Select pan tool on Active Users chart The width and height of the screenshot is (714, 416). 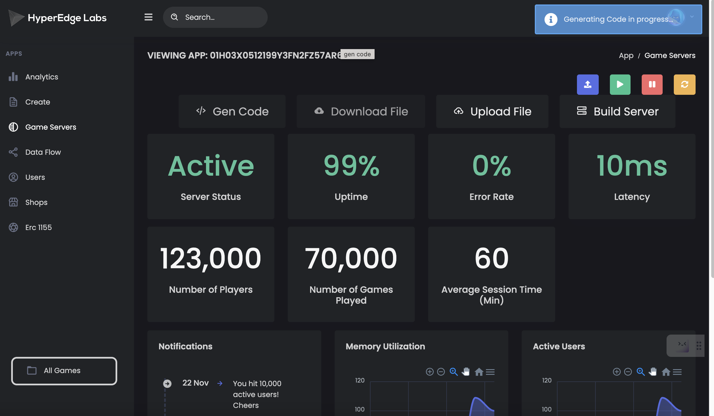coord(653,372)
